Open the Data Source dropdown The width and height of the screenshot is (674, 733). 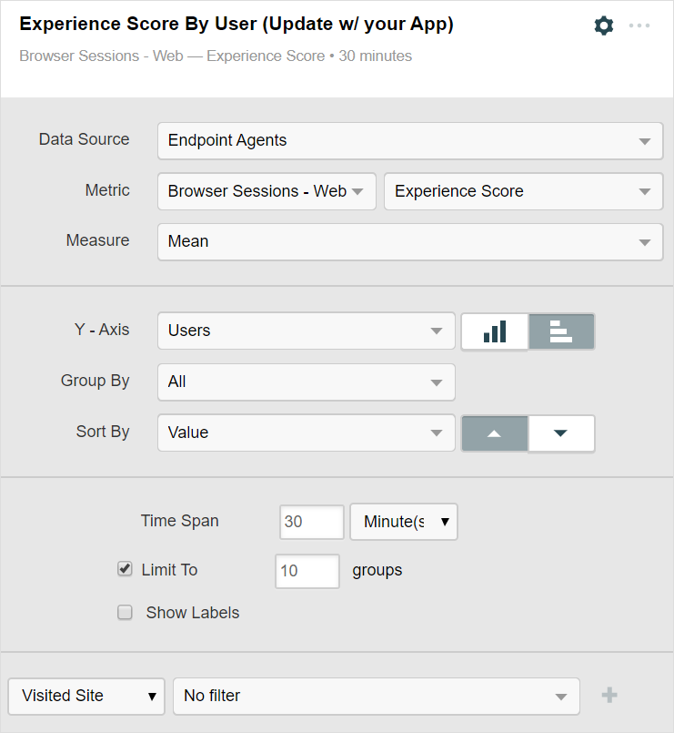(x=409, y=141)
